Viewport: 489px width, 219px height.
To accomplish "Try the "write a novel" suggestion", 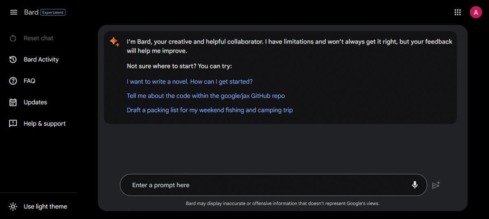I will coord(189,81).
